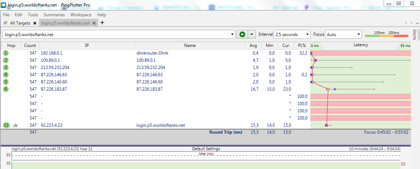Click the PL% column header

(x=302, y=45)
